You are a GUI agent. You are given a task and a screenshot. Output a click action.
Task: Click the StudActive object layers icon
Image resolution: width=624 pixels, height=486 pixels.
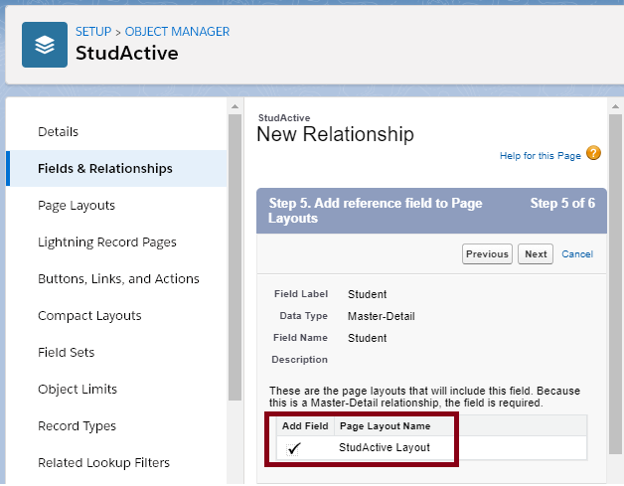[45, 45]
